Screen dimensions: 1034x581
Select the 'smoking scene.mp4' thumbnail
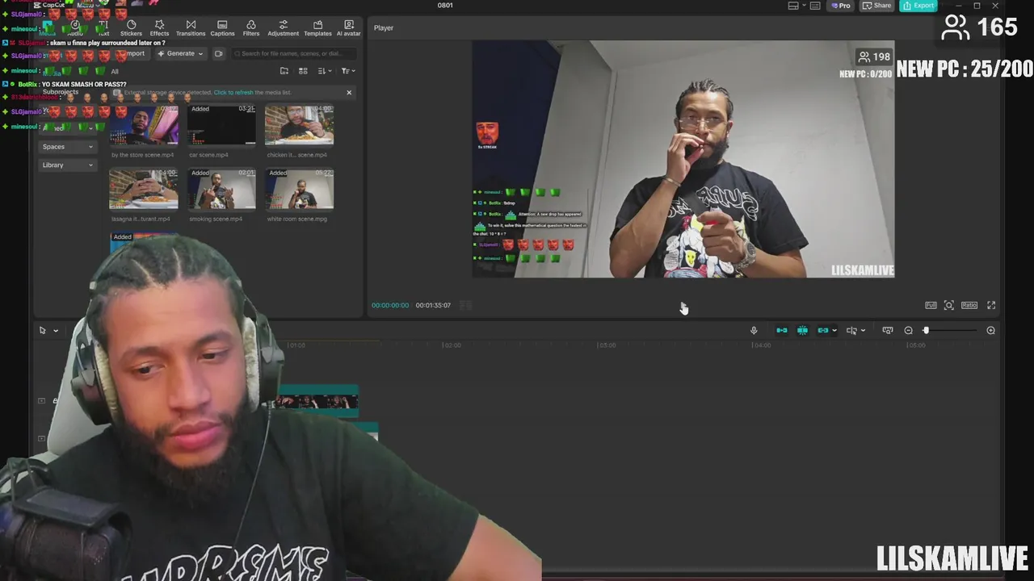pyautogui.click(x=221, y=189)
